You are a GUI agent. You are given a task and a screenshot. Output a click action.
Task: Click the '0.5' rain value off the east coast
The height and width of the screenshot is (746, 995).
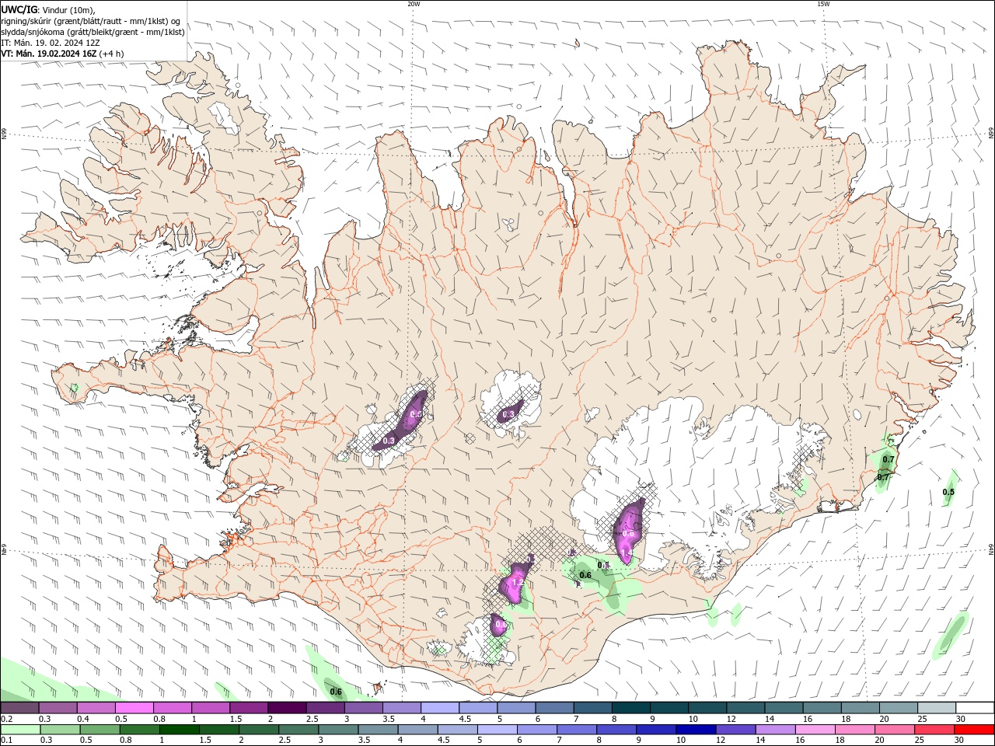[948, 492]
